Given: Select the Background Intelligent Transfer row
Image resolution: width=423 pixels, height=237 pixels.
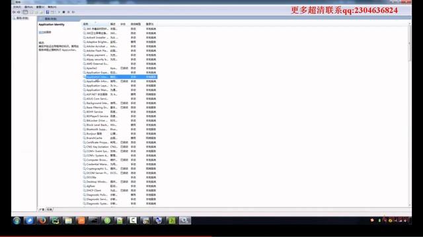Looking at the screenshot, I should (x=120, y=103).
